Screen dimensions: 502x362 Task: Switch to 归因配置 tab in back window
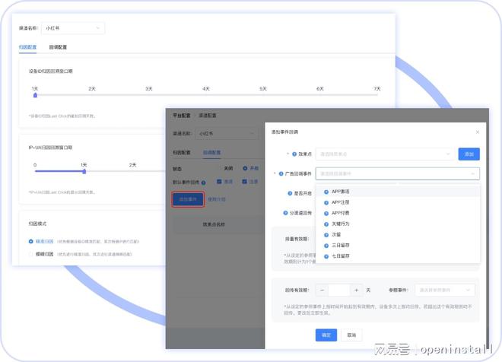(x=27, y=47)
